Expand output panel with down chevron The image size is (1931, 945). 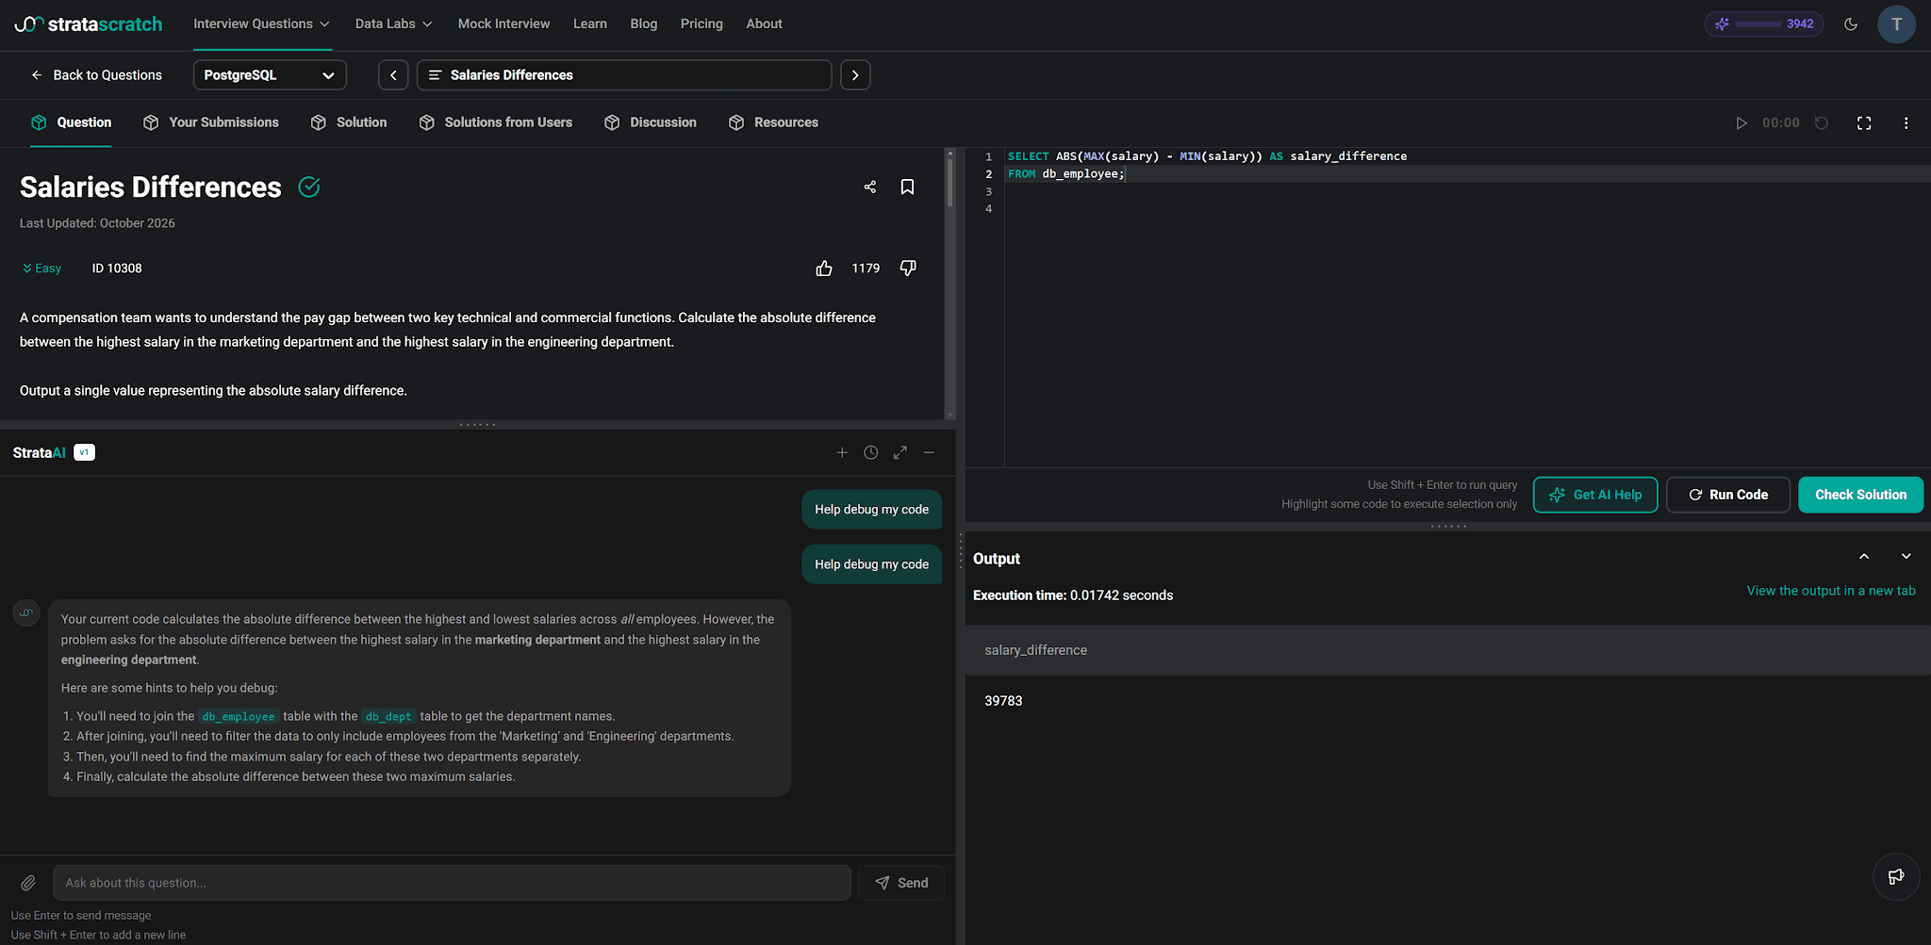pyautogui.click(x=1906, y=557)
